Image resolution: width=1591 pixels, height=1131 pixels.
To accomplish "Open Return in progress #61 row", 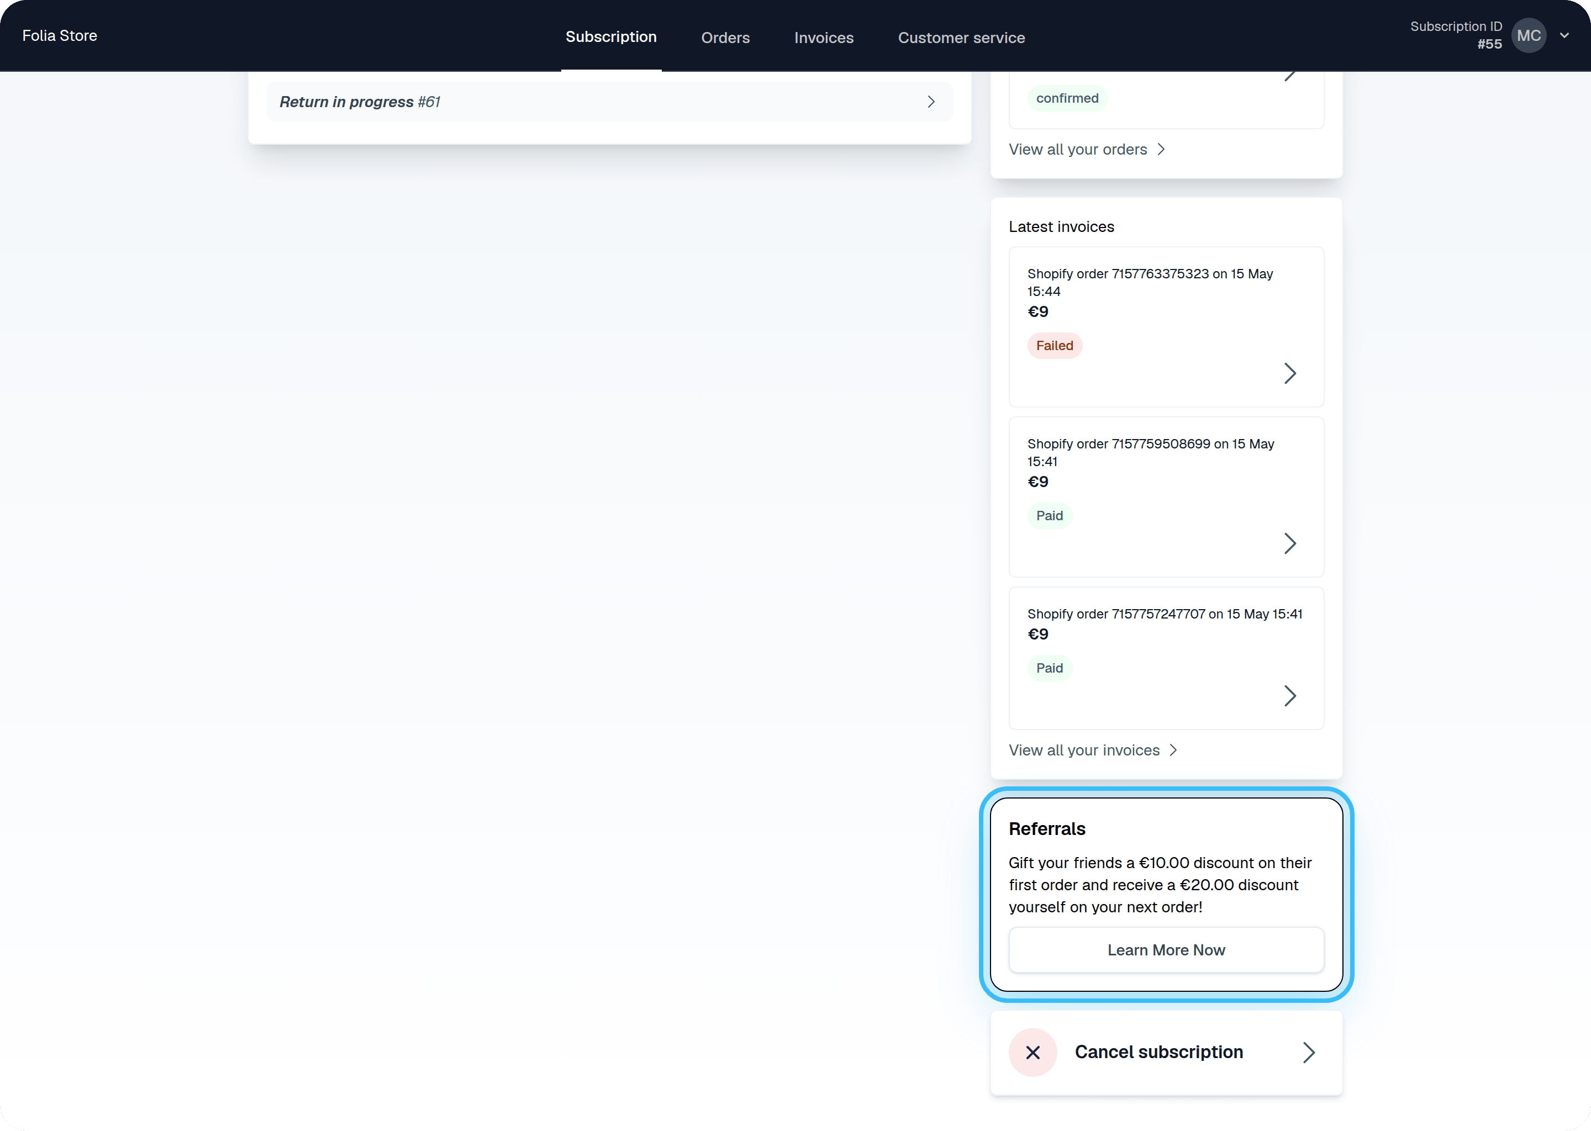I will pos(609,102).
